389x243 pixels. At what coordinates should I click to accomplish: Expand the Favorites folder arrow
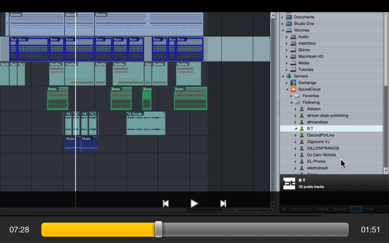291,96
